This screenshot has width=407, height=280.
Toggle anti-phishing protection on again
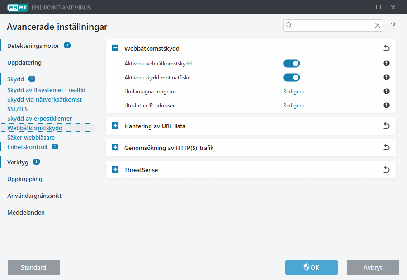coord(291,77)
